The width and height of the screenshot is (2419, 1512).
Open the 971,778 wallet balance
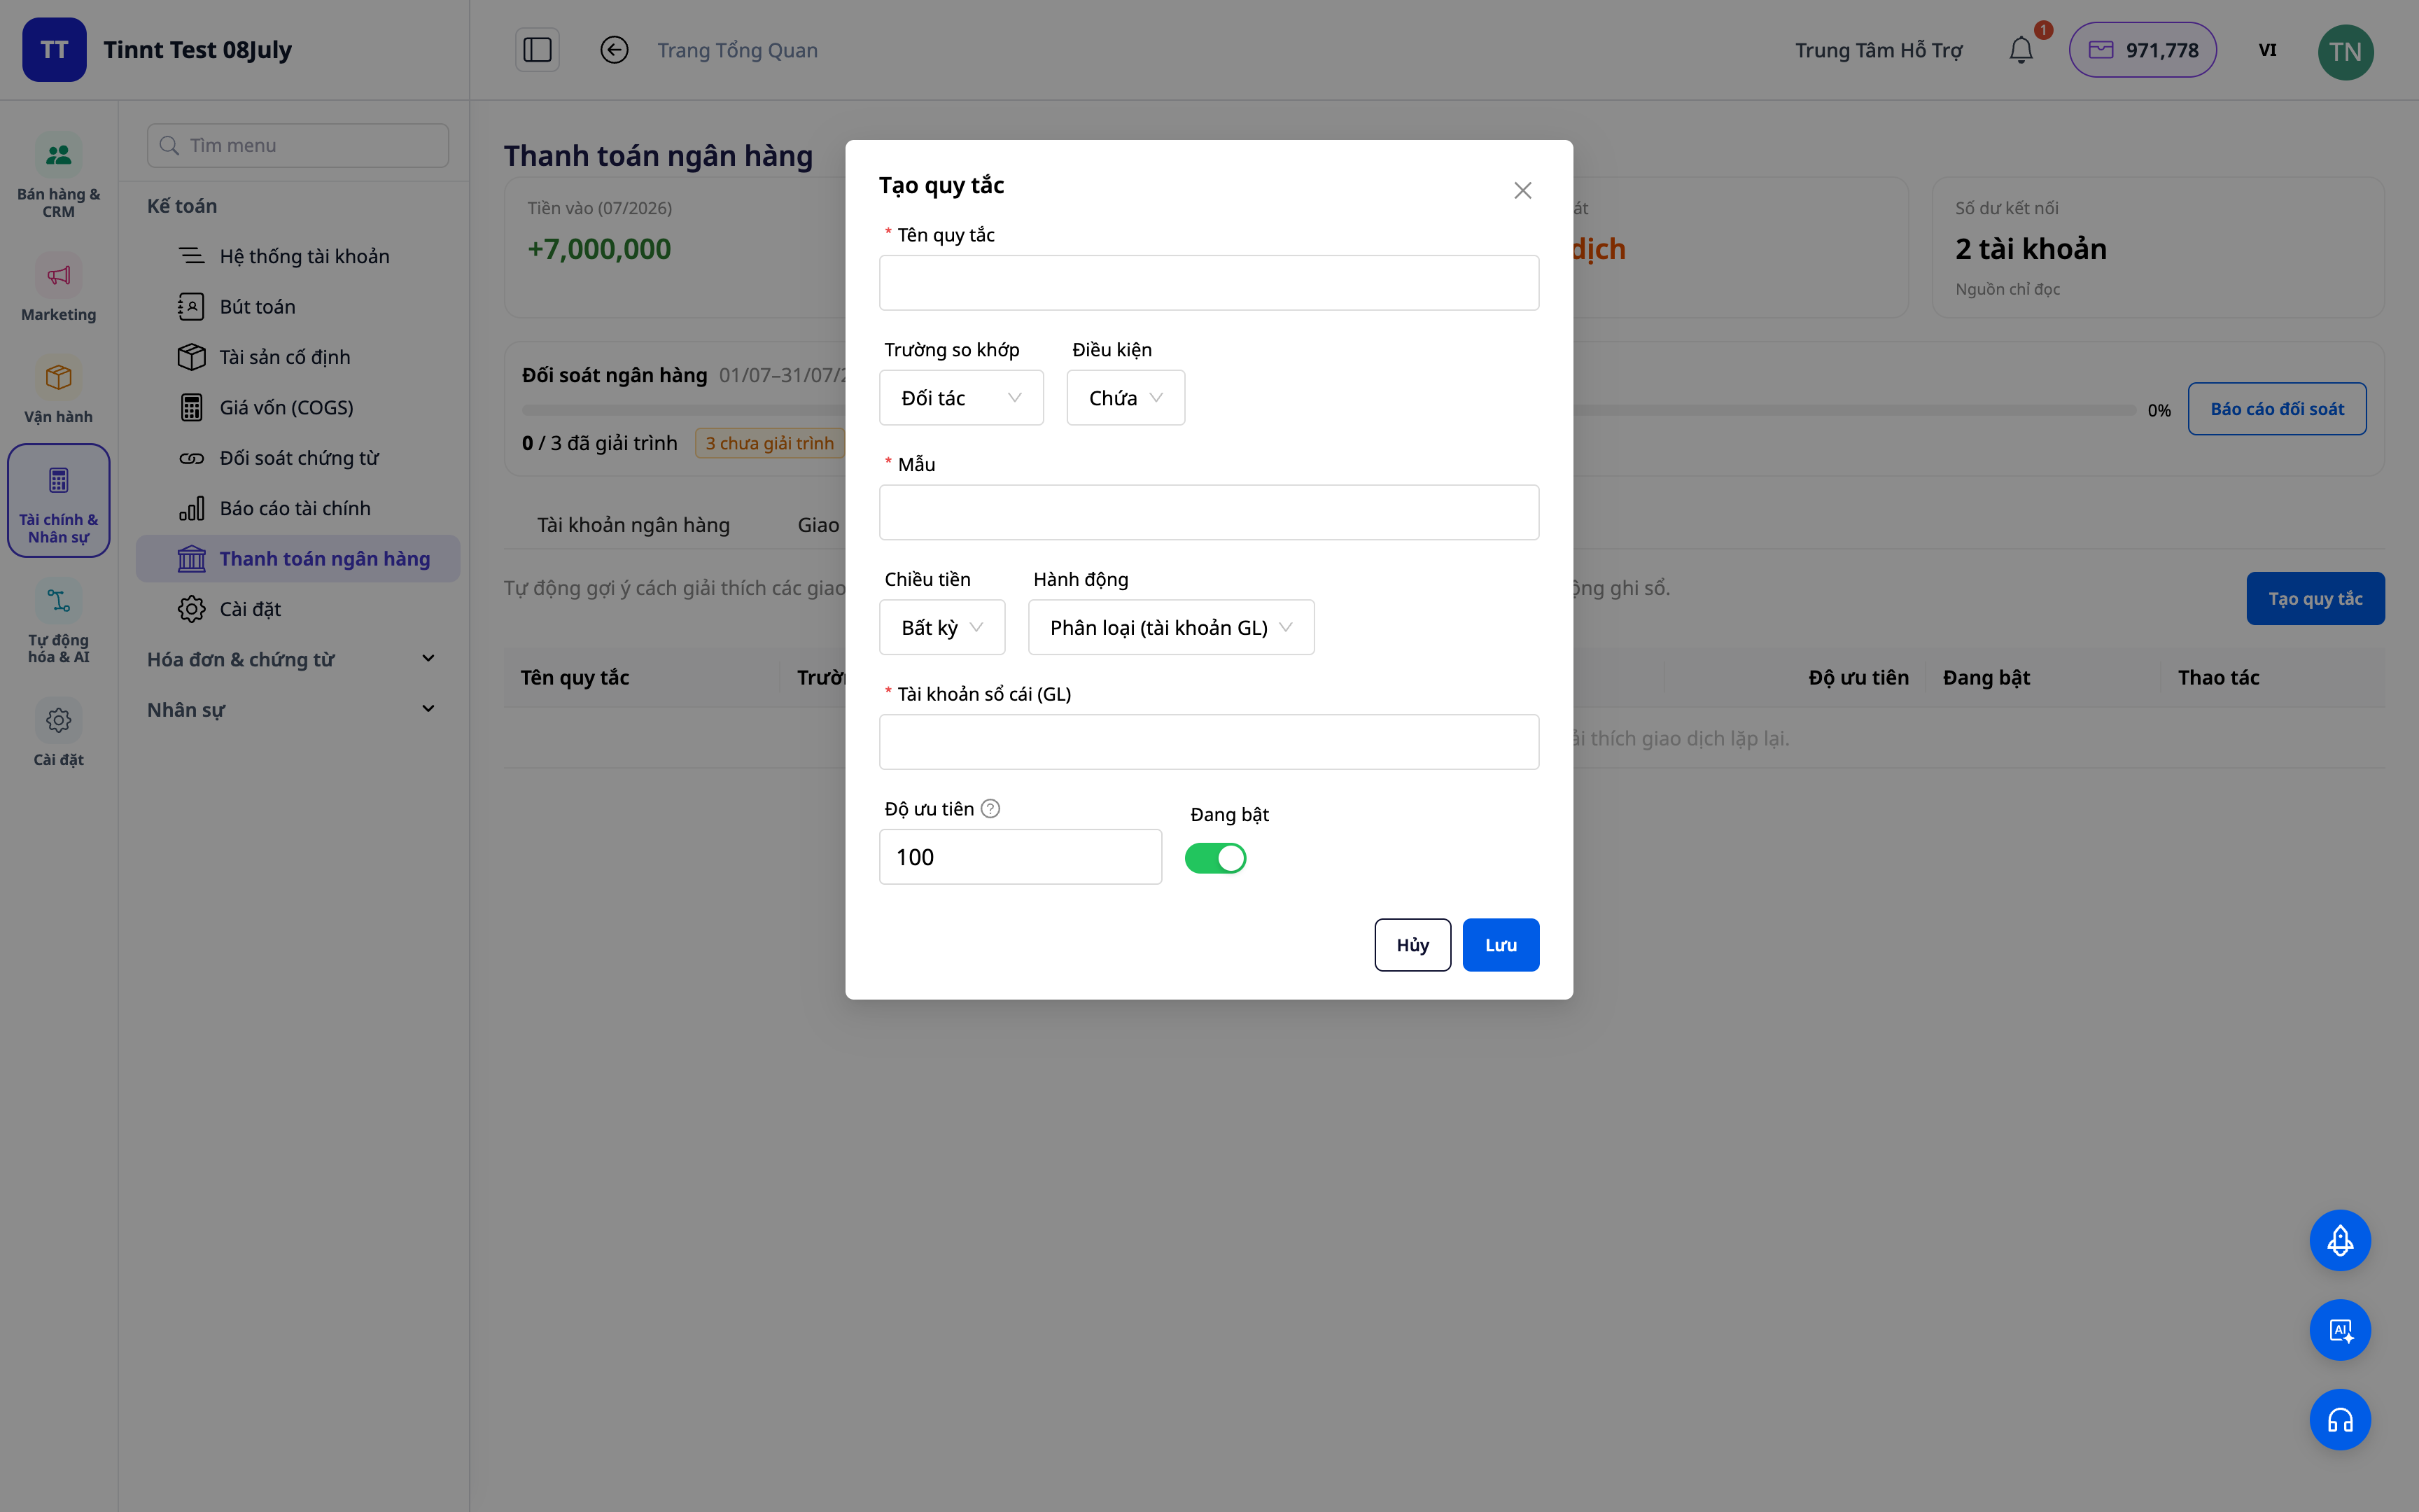[2142, 50]
